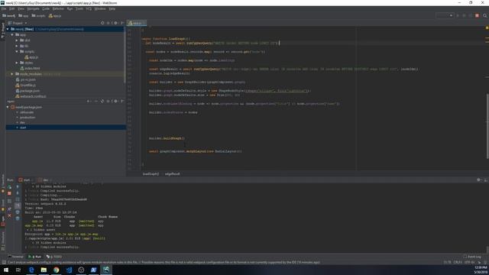This screenshot has width=489, height=275.
Task: Select app.js file in project tree
Action: pyautogui.click(x=31, y=57)
